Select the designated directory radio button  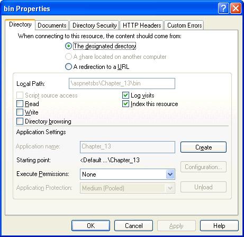(x=68, y=46)
